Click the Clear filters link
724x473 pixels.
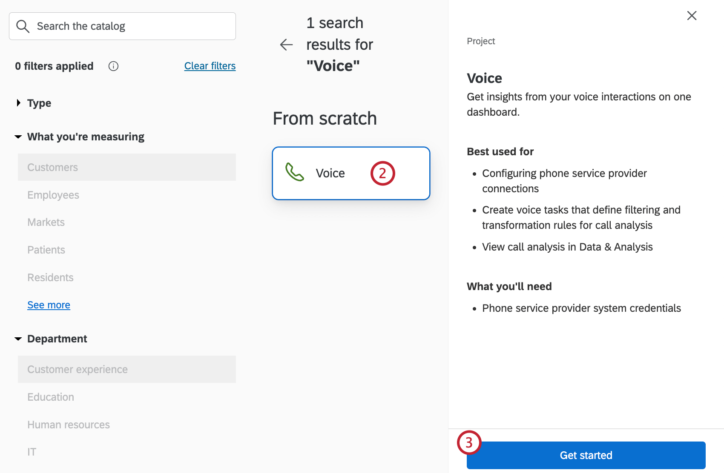210,66
